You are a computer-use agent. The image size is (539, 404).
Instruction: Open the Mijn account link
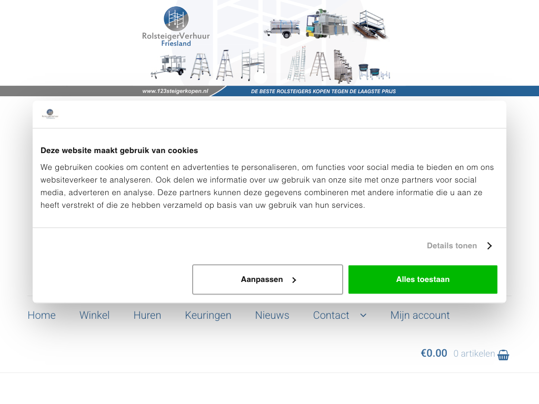(420, 315)
